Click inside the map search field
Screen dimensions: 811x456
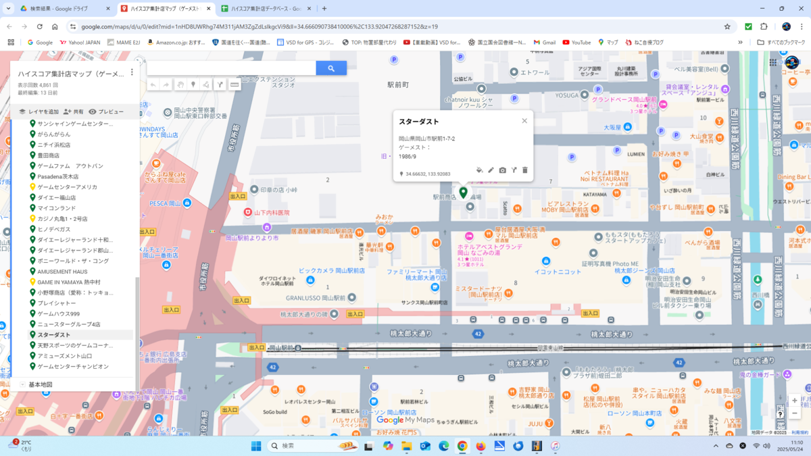pyautogui.click(x=231, y=68)
